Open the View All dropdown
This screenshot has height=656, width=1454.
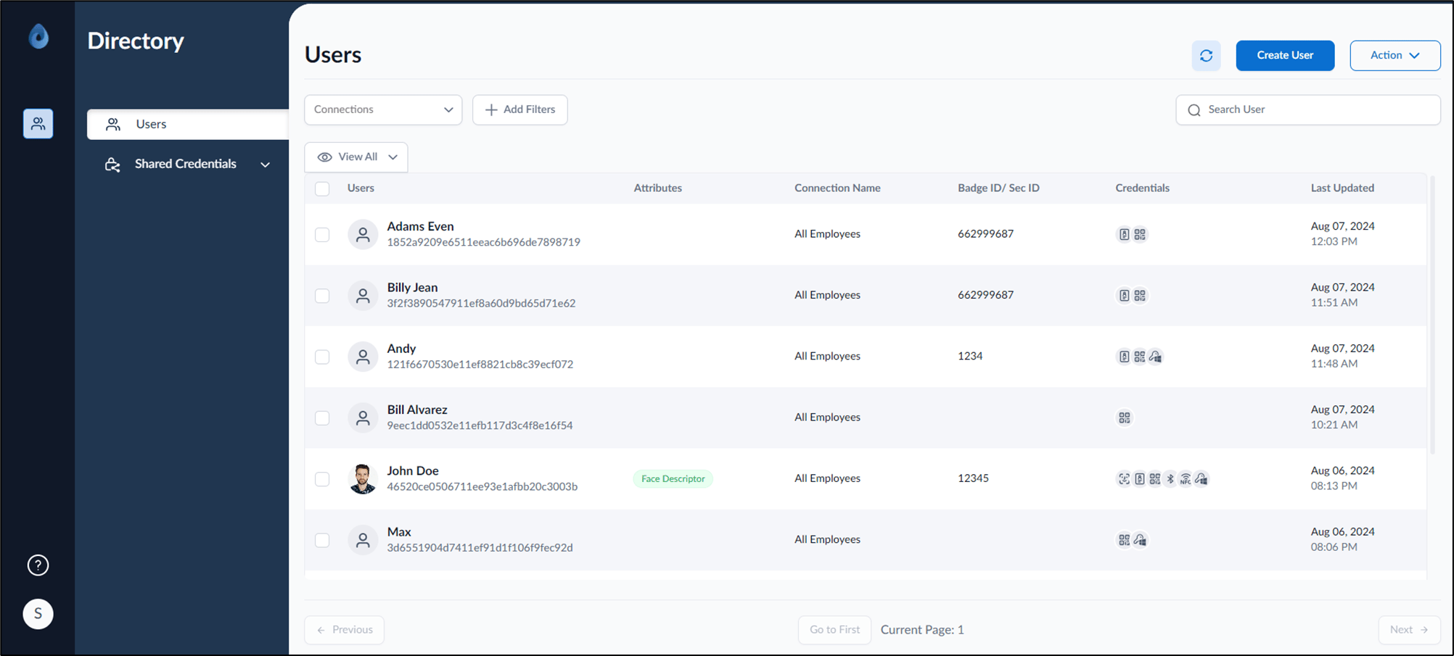tap(356, 157)
